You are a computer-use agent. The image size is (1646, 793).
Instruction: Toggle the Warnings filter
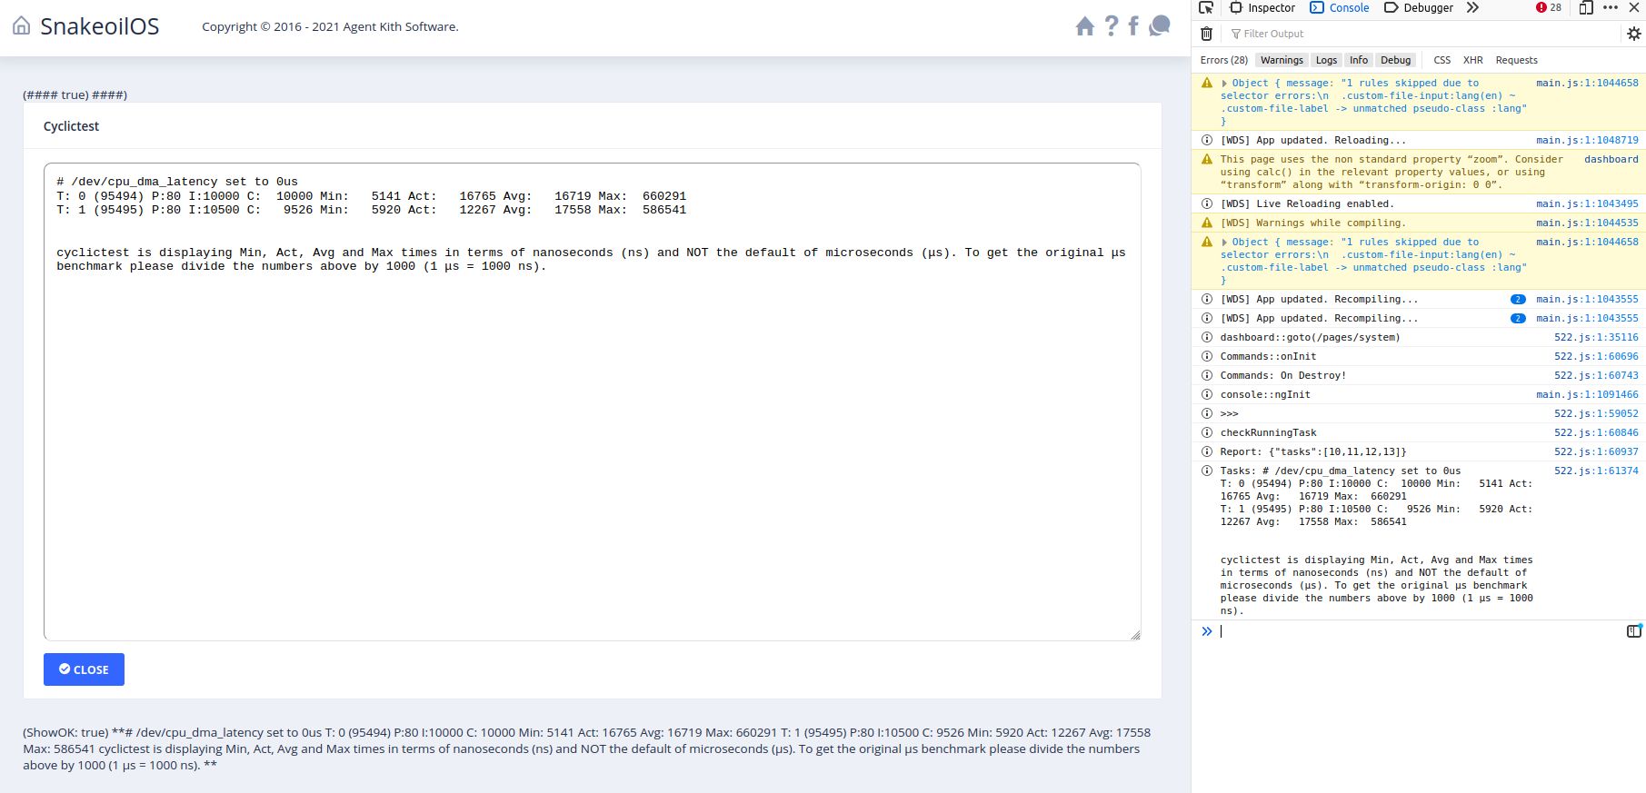(1282, 60)
